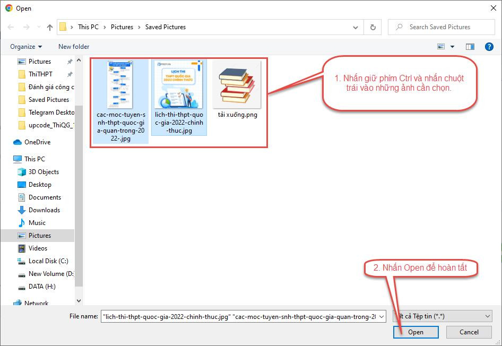Open the Organize menu
502x346 pixels.
coord(26,47)
